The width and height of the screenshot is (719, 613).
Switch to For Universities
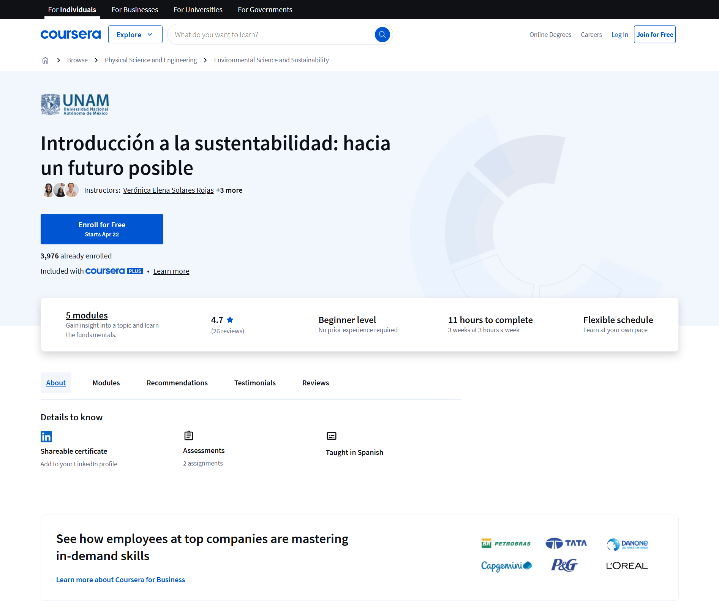click(198, 10)
